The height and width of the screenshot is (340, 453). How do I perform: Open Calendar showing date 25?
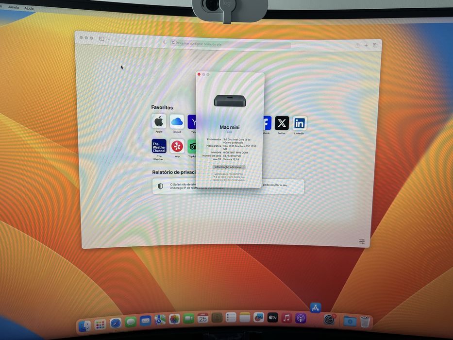tap(203, 318)
